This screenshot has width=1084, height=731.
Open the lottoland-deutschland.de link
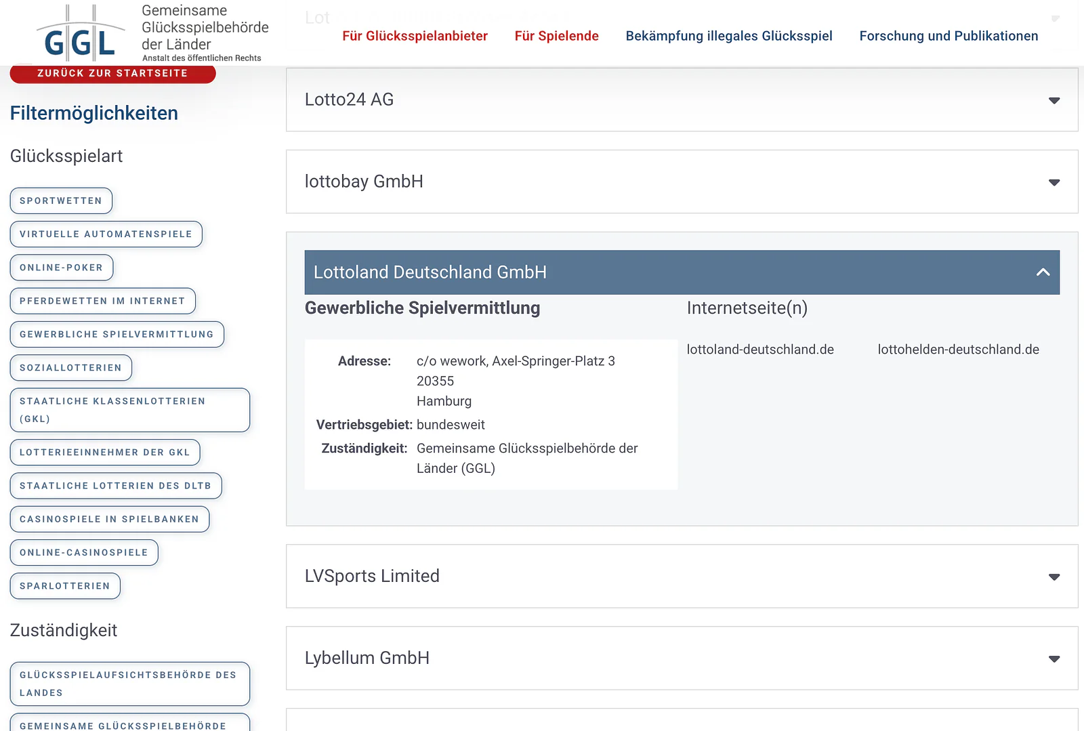[760, 350]
